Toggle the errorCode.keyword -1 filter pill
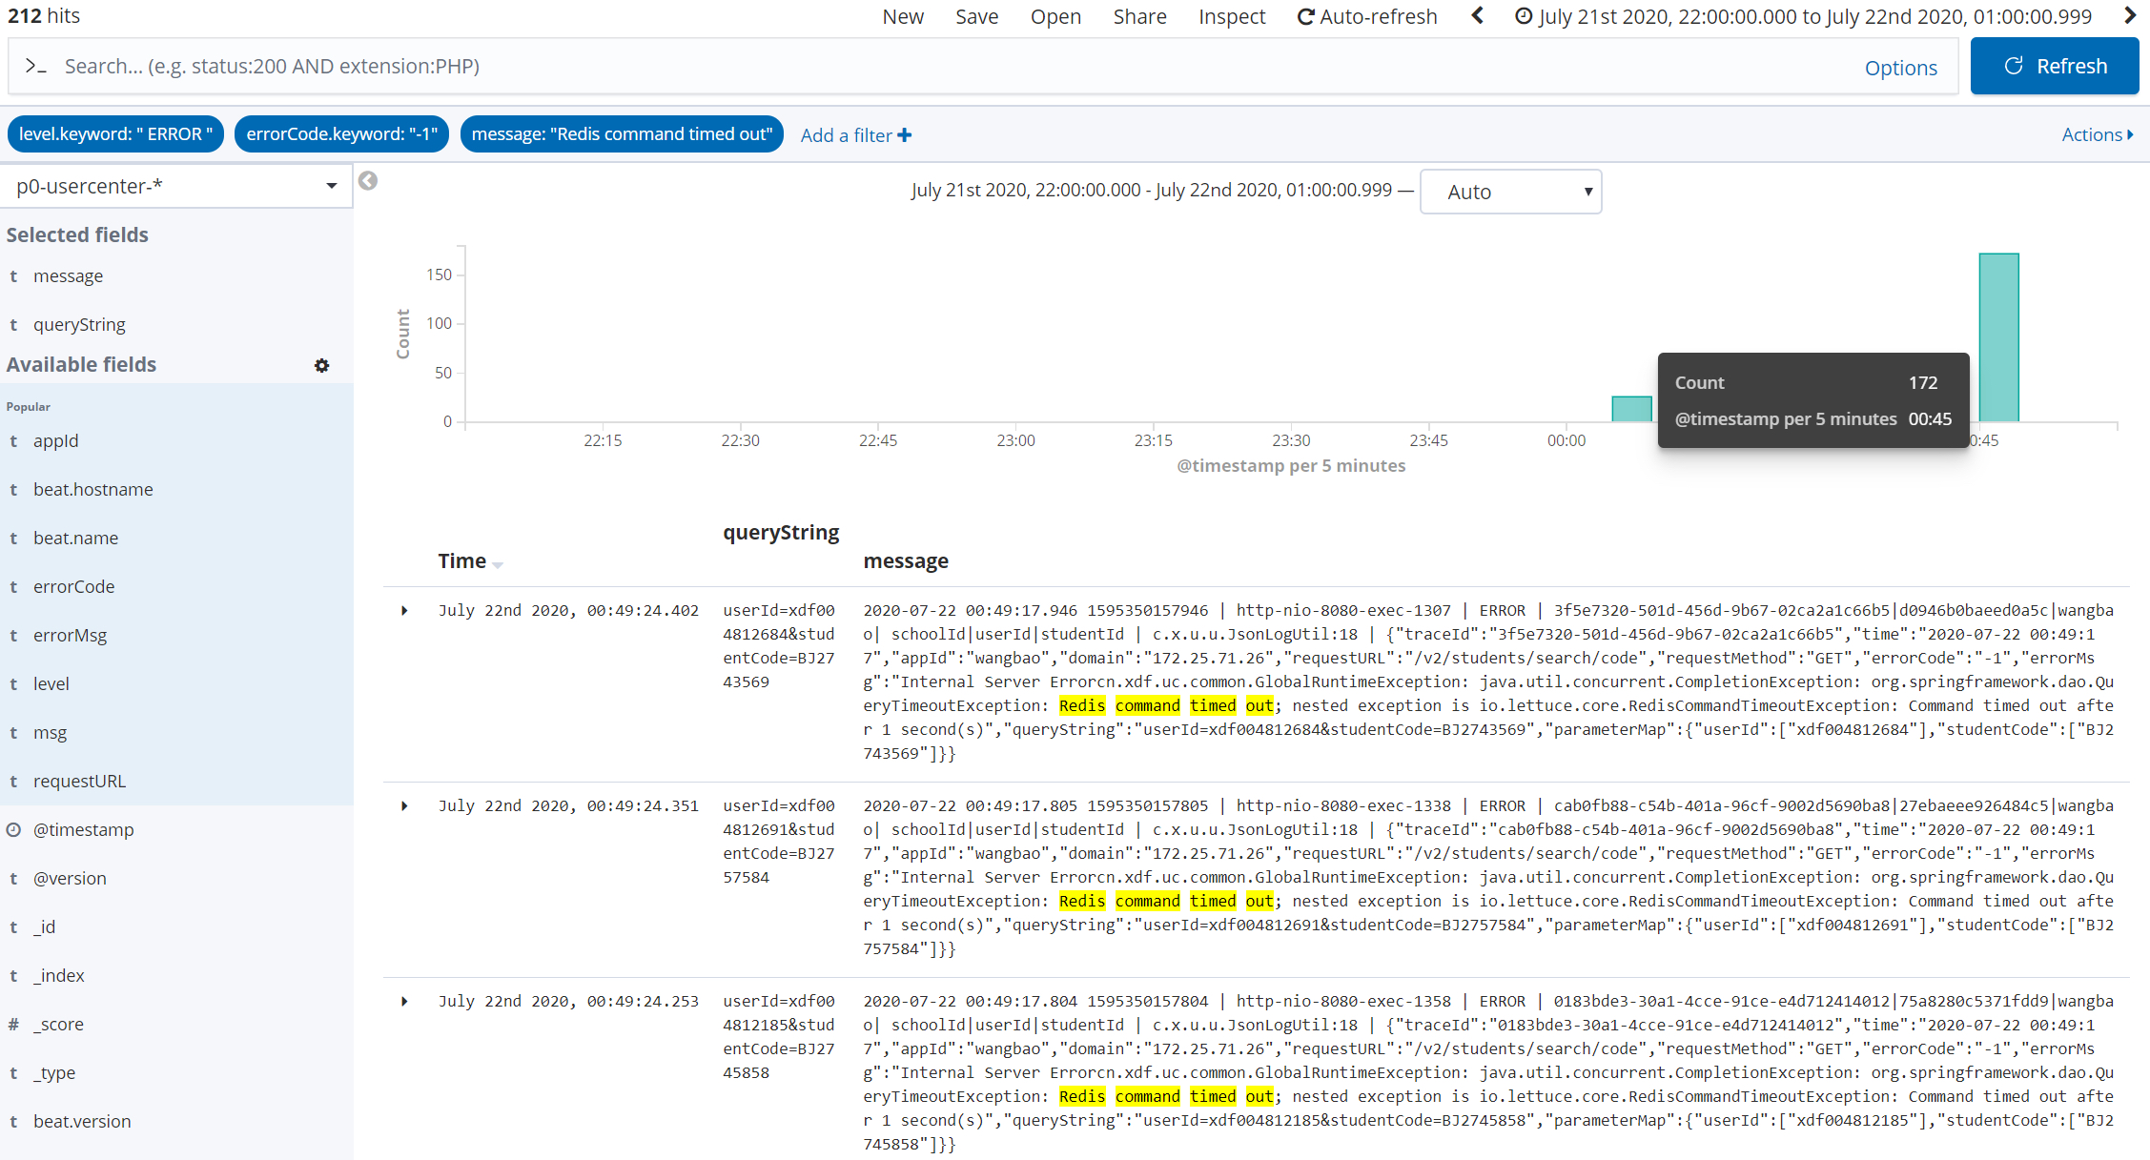This screenshot has height=1160, width=2150. [x=341, y=134]
